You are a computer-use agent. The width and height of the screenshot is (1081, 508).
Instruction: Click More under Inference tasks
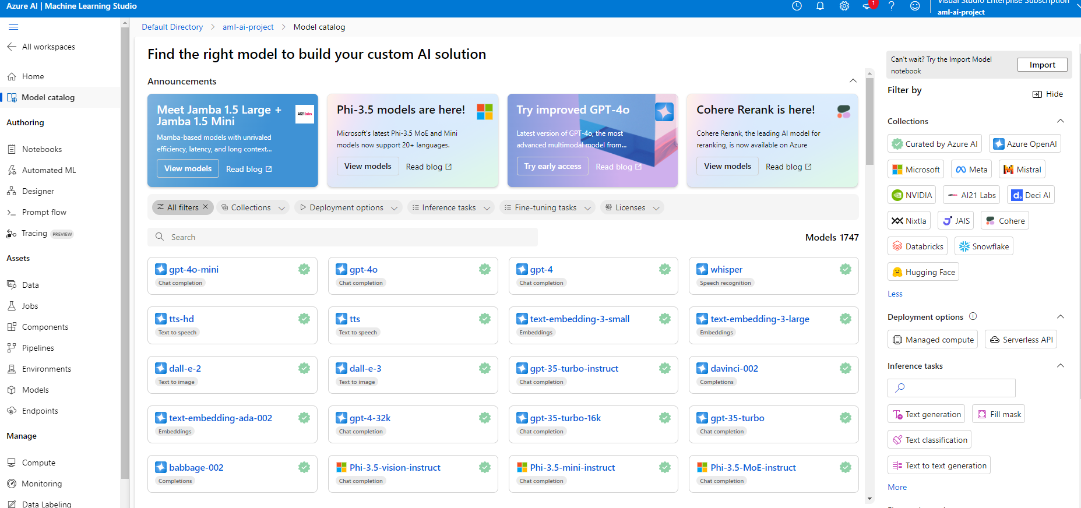(897, 487)
